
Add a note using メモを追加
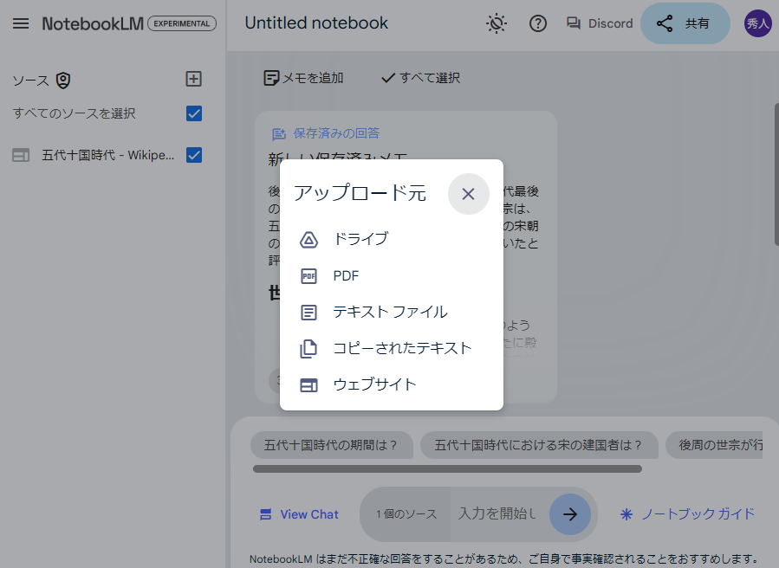point(302,78)
